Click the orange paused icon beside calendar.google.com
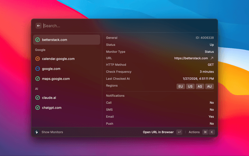 pyautogui.click(x=37, y=59)
